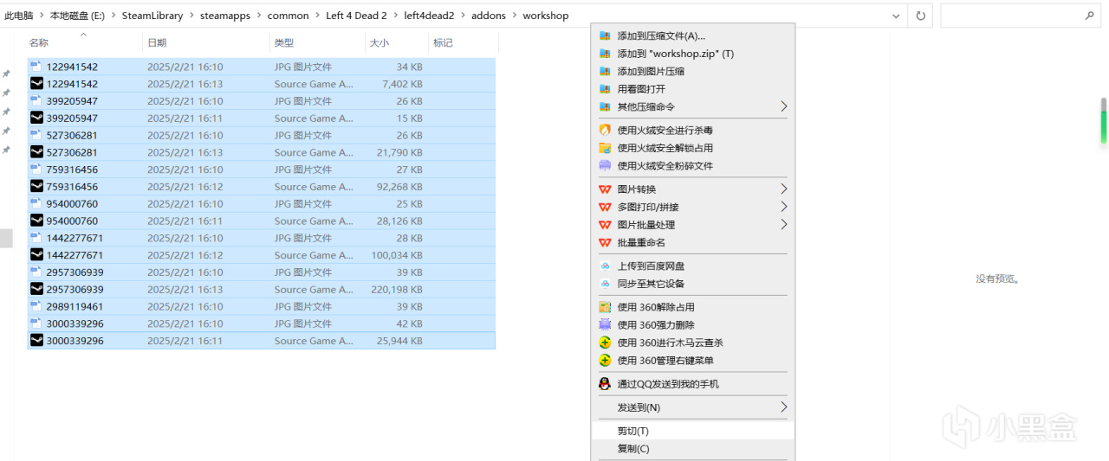Click the JPG icon of 954000760 sized 25 KB
The width and height of the screenshot is (1109, 461).
[x=36, y=203]
